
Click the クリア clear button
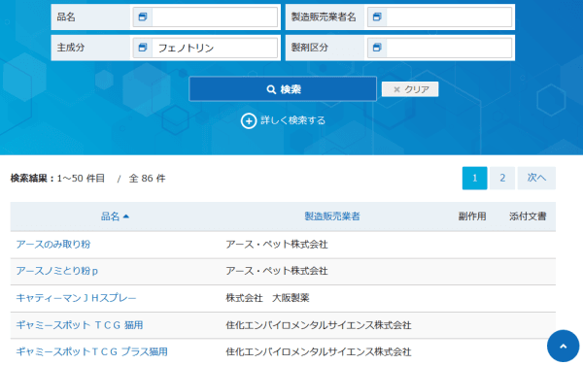coord(410,89)
